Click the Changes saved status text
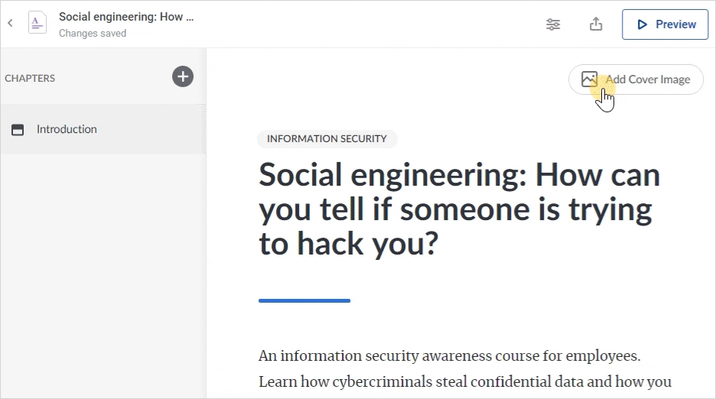Viewport: 716px width, 399px height. tap(93, 34)
